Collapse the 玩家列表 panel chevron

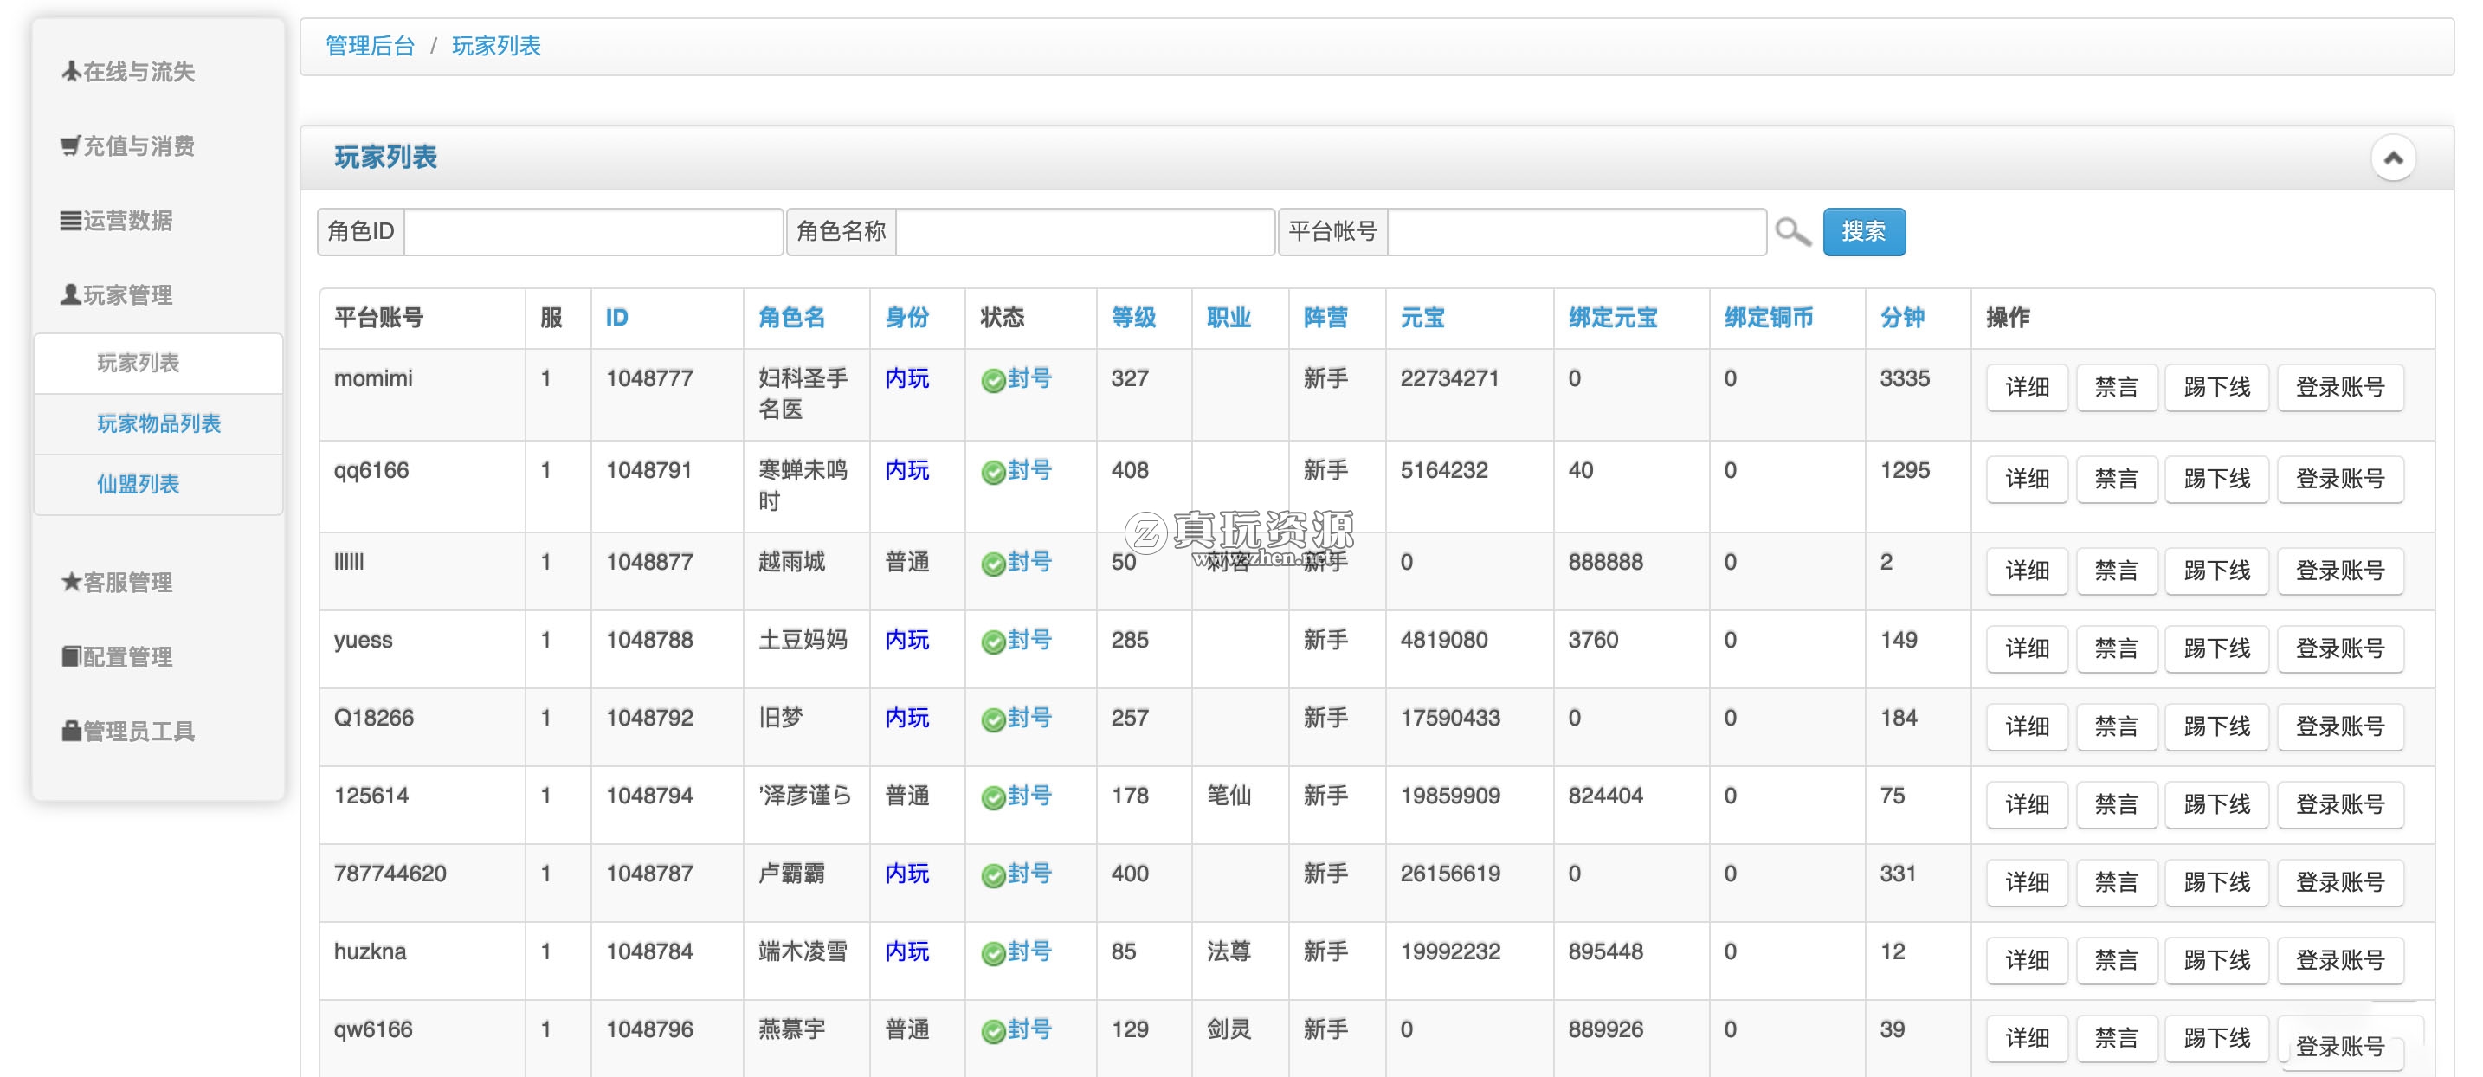tap(2392, 158)
